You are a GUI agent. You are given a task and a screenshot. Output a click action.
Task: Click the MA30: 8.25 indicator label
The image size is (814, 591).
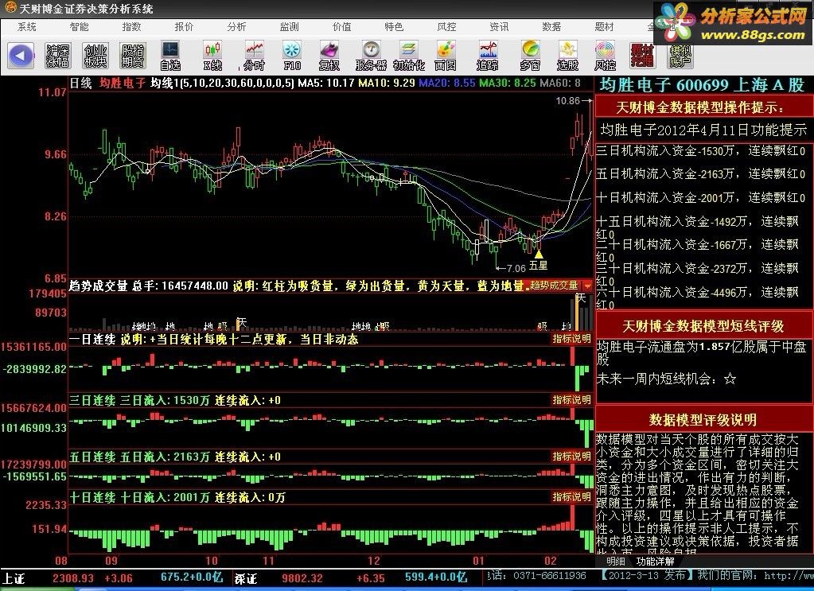click(508, 83)
